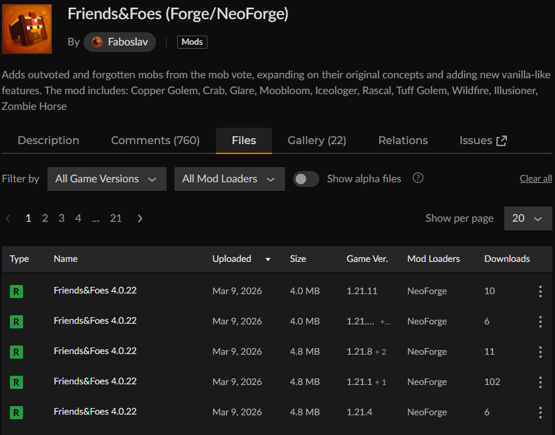This screenshot has width=555, height=435.
Task: Open the Show per page dropdown
Action: [527, 218]
